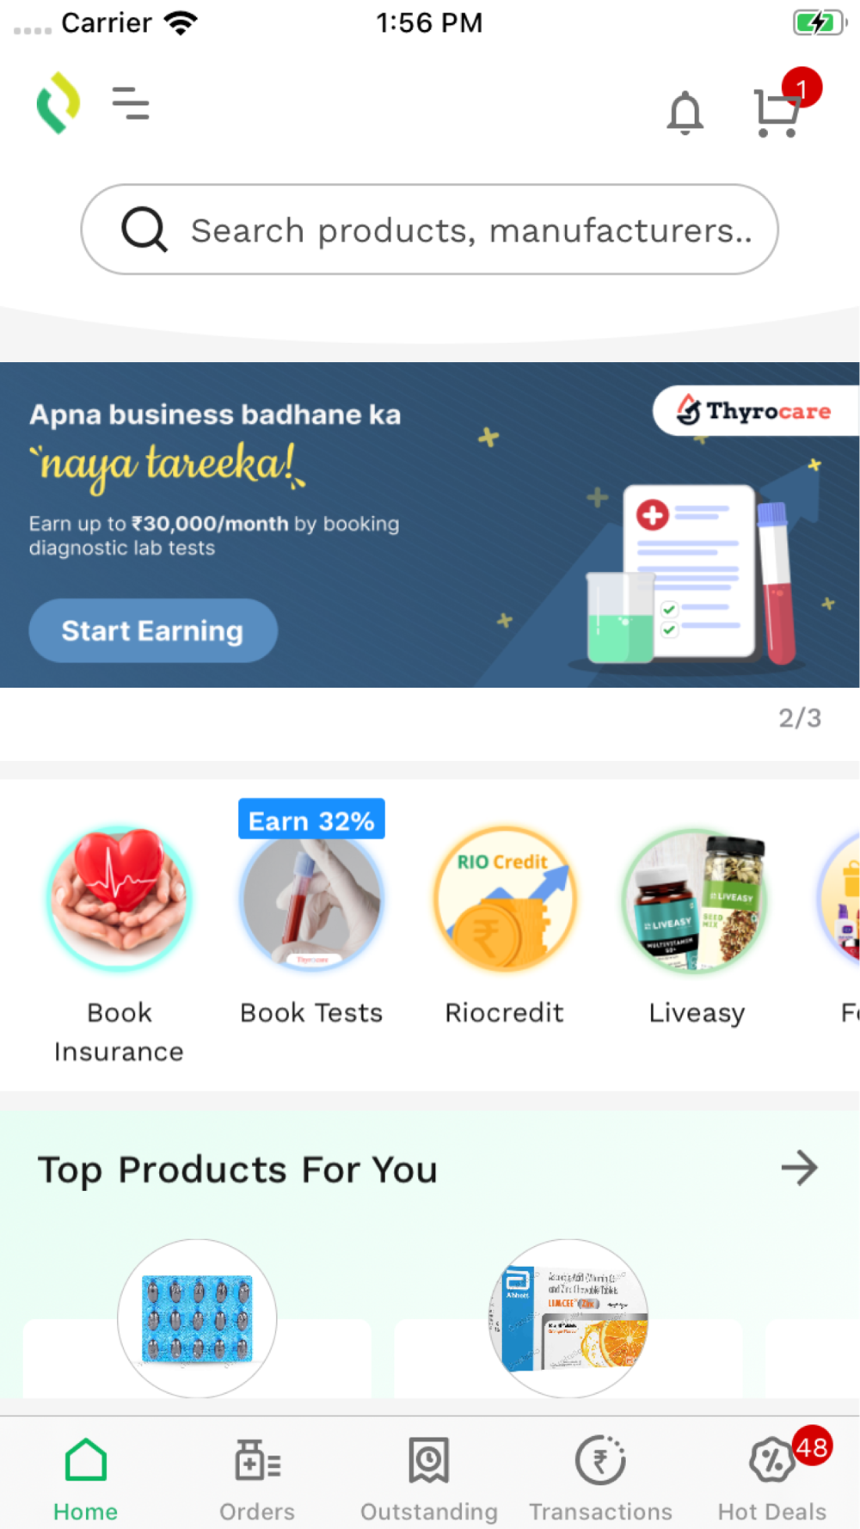Open the Limcee orange tablet product thumbnail
Viewport: 860px width, 1529px height.
pyautogui.click(x=568, y=1317)
